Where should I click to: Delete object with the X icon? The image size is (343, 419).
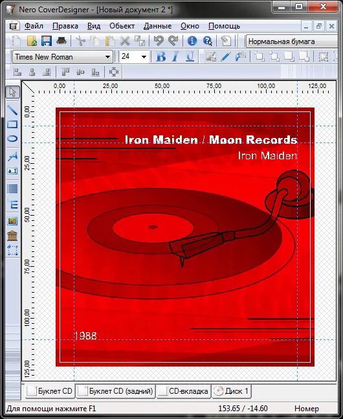[x=124, y=41]
